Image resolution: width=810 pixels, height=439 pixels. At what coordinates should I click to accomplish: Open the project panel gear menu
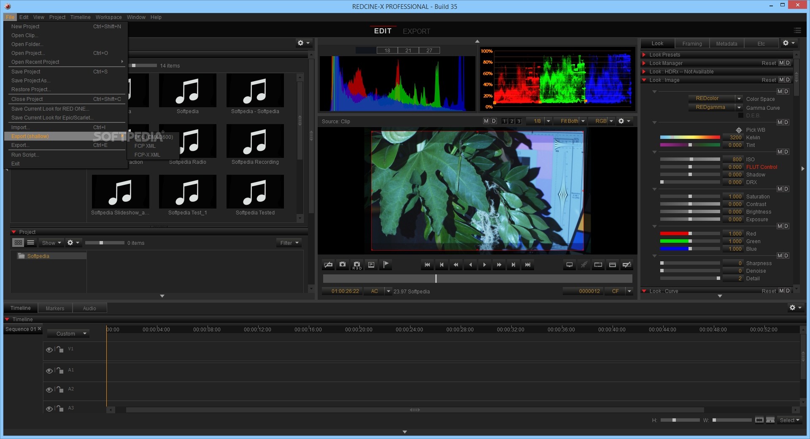tap(73, 243)
